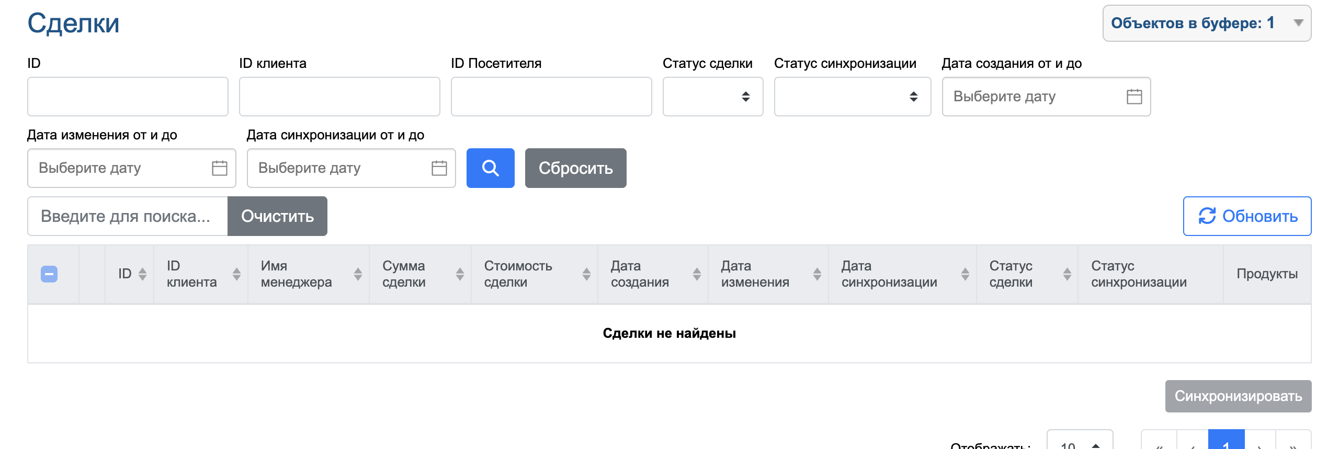Click the Очистить button
Screen dimensions: 1339x449
click(277, 216)
